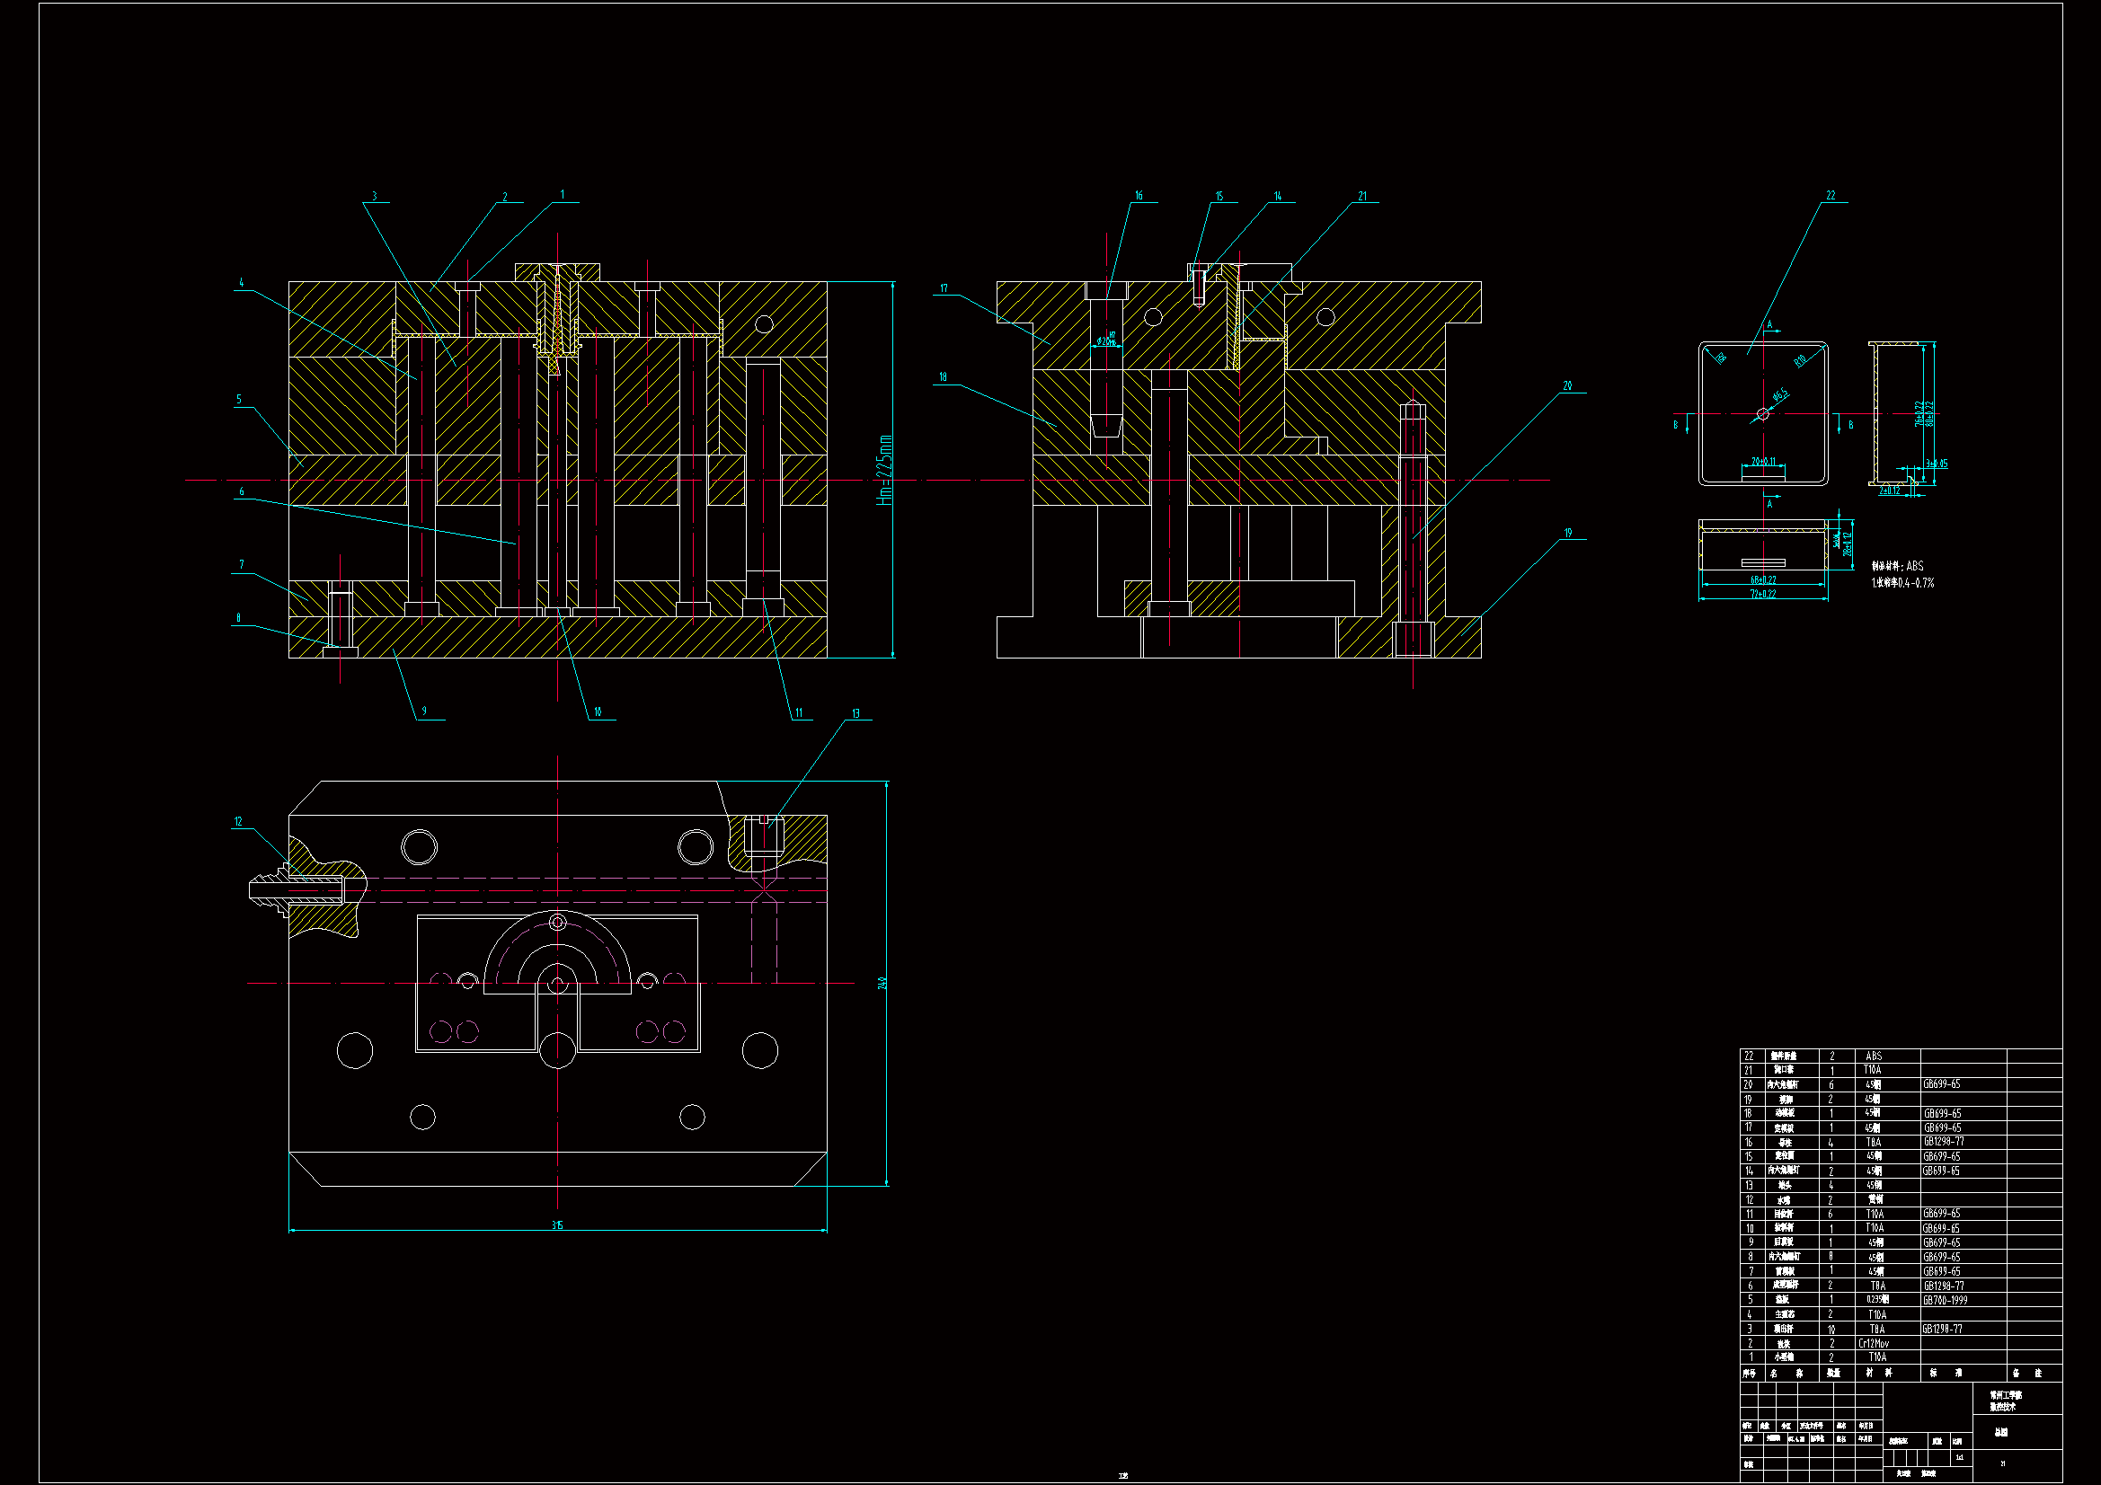The width and height of the screenshot is (2101, 1485).
Task: Select the Q235 steel material cell
Action: pos(1877,1300)
